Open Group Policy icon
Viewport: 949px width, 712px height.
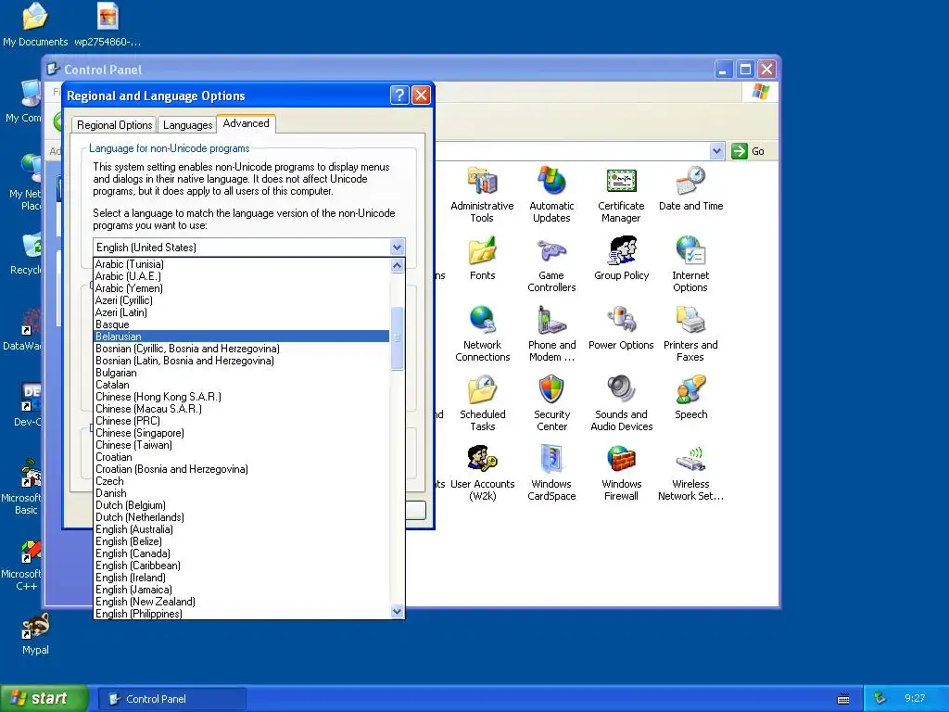pos(621,250)
